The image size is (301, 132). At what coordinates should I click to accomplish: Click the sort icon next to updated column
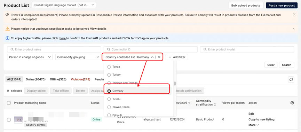(x=189, y=103)
